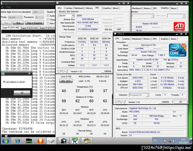Open Windows Media Player from the taskbar
Viewport: 193px width, 151px height.
41,141
